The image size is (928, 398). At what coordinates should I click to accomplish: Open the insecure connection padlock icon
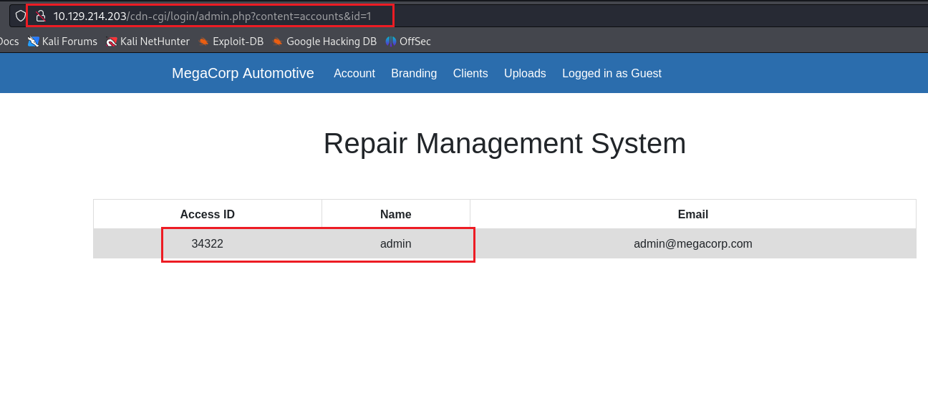coord(41,16)
